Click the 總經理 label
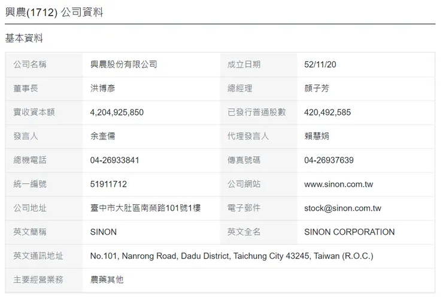Screen dimensions: 443x297 click(x=240, y=89)
